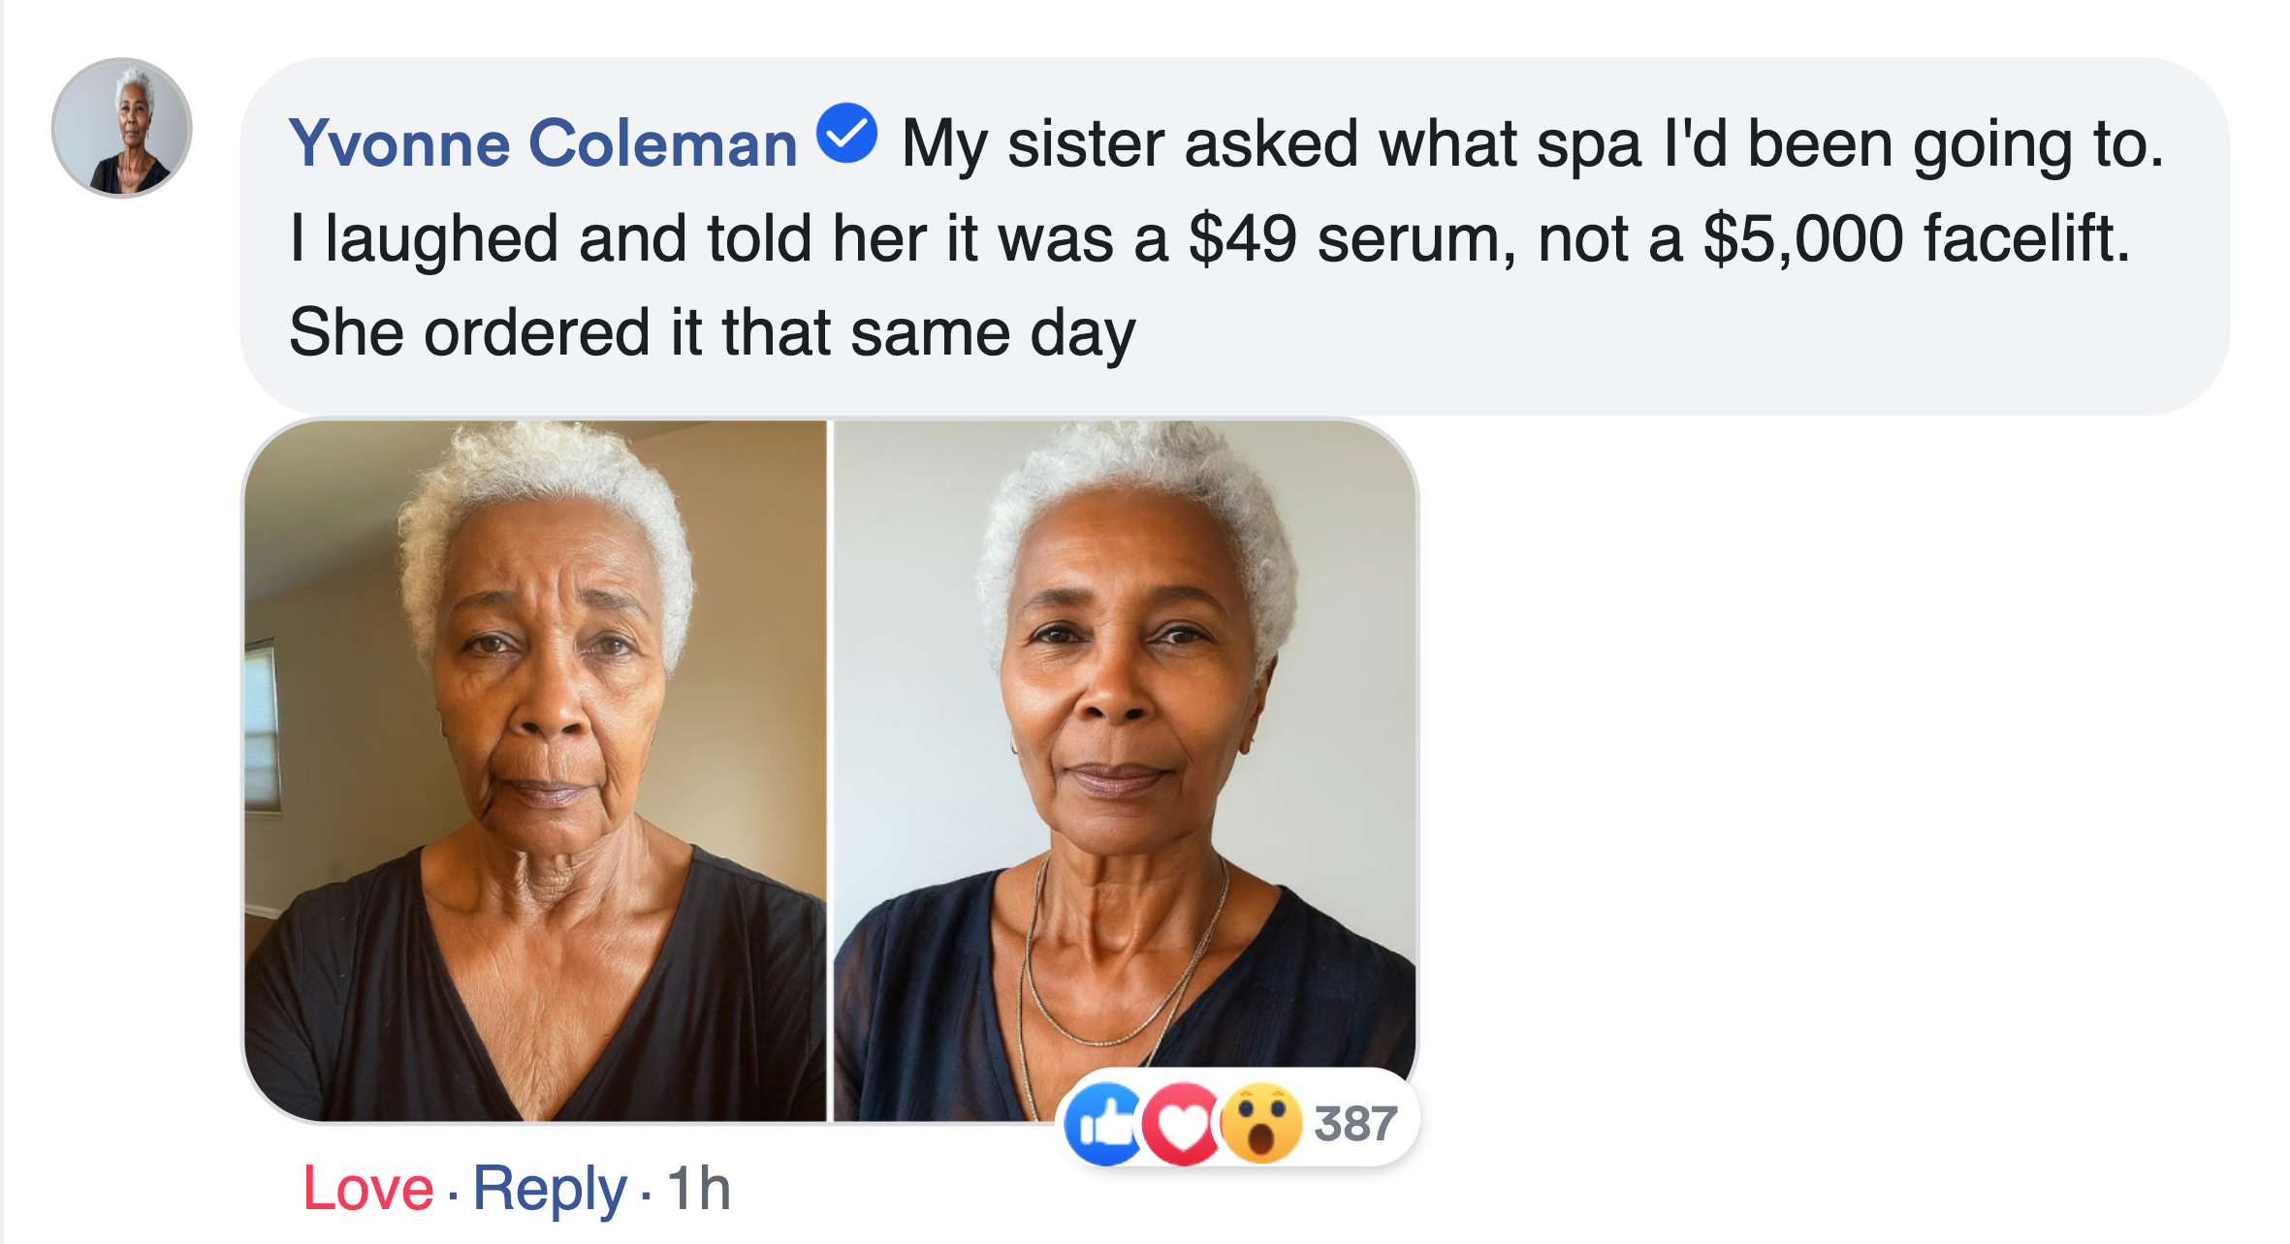Click Reply under the comment
The height and width of the screenshot is (1244, 2290).
click(x=549, y=1188)
